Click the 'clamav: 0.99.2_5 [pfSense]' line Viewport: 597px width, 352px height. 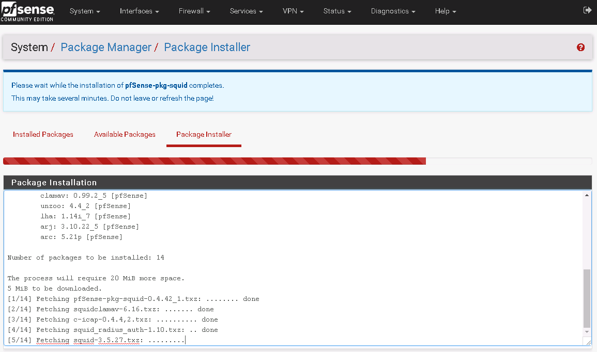pos(94,196)
